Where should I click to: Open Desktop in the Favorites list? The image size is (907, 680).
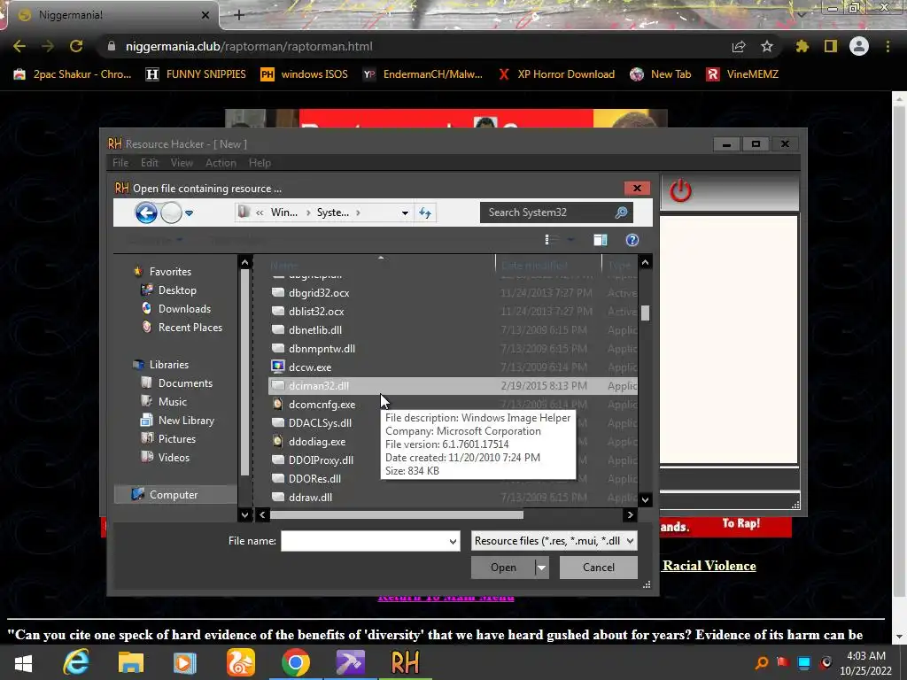click(x=177, y=290)
